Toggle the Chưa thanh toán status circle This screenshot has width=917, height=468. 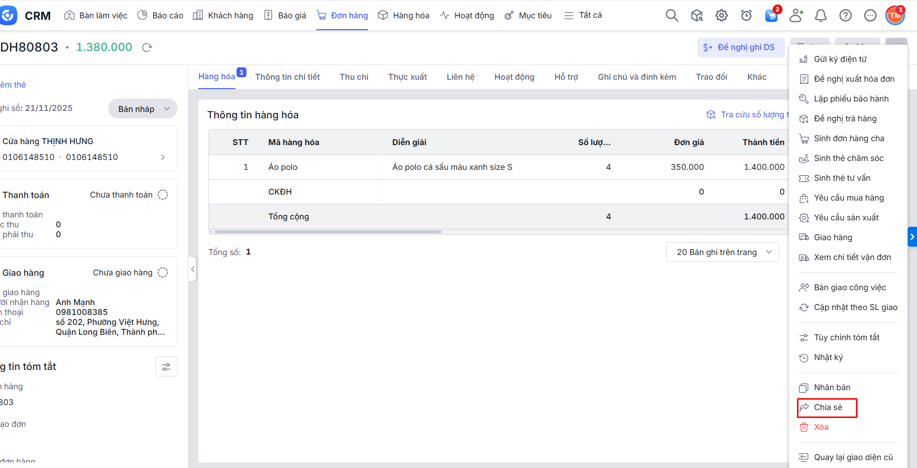[163, 195]
